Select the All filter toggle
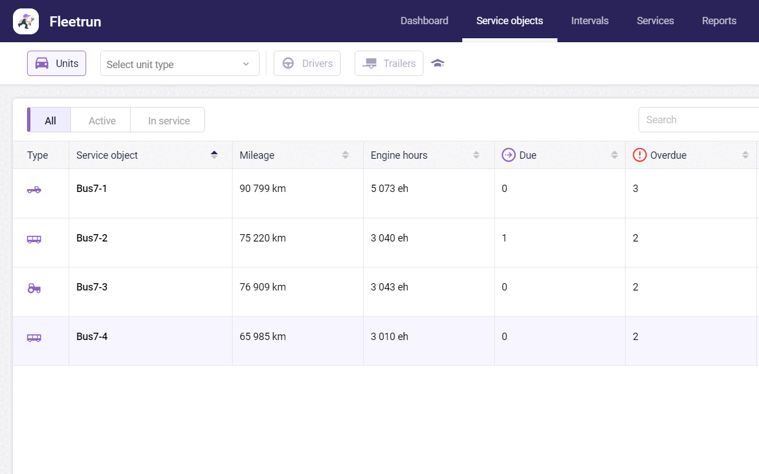Viewport: 759px width, 474px height. click(x=50, y=120)
